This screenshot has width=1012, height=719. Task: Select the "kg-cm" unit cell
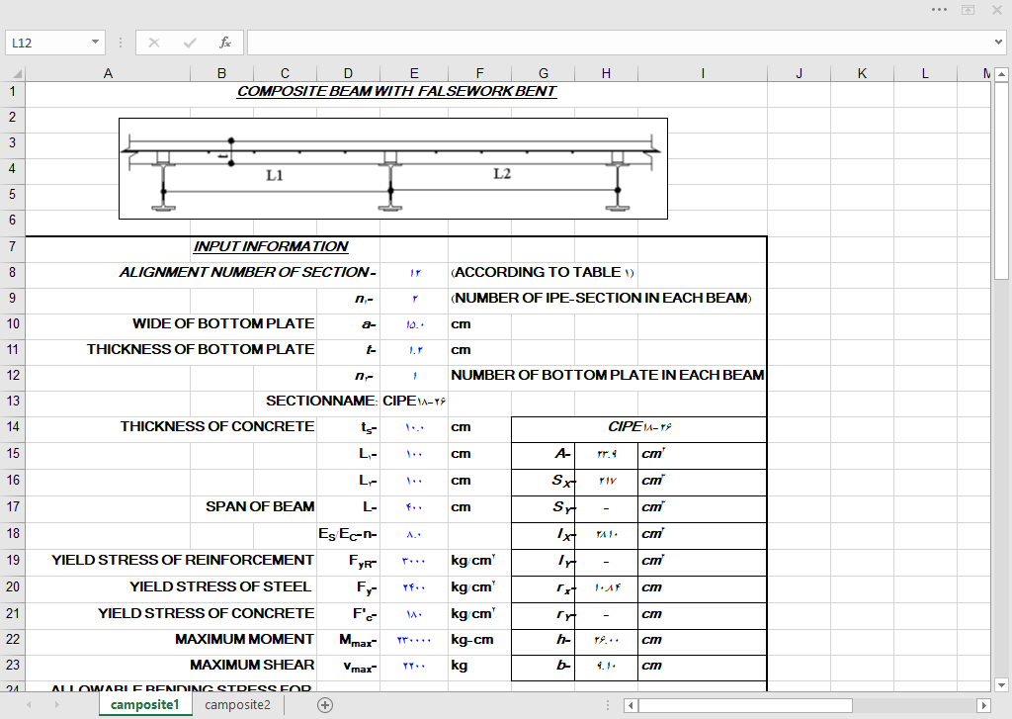pyautogui.click(x=472, y=640)
